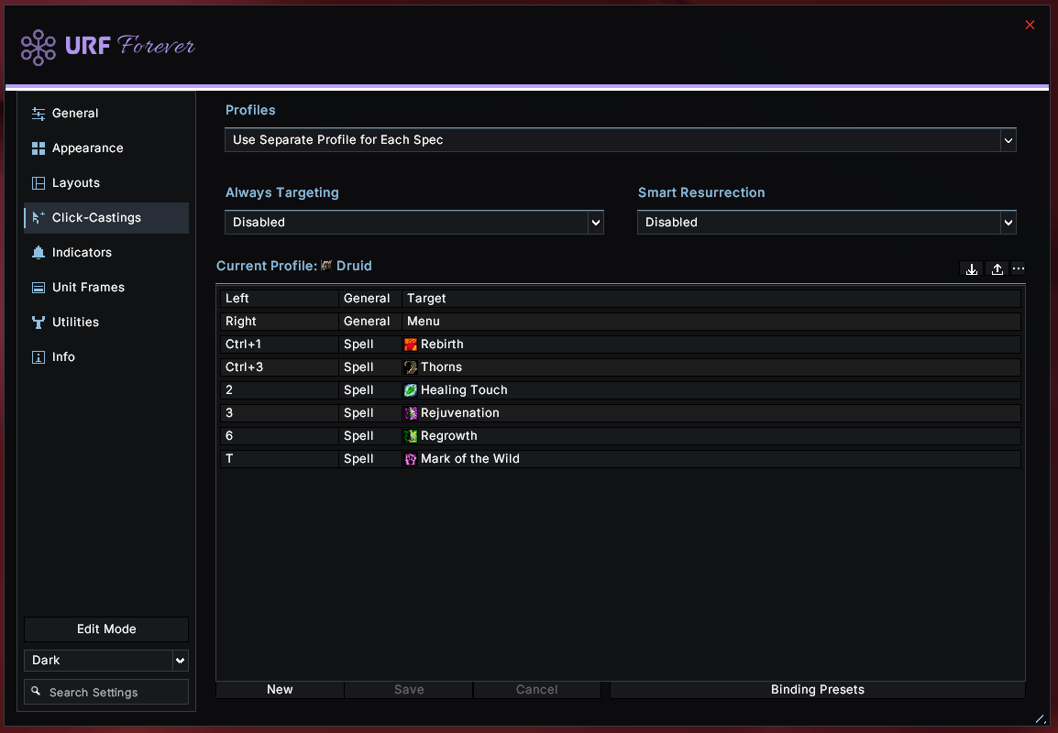Click the New binding button
Screen dimensions: 1058x733
coord(280,690)
